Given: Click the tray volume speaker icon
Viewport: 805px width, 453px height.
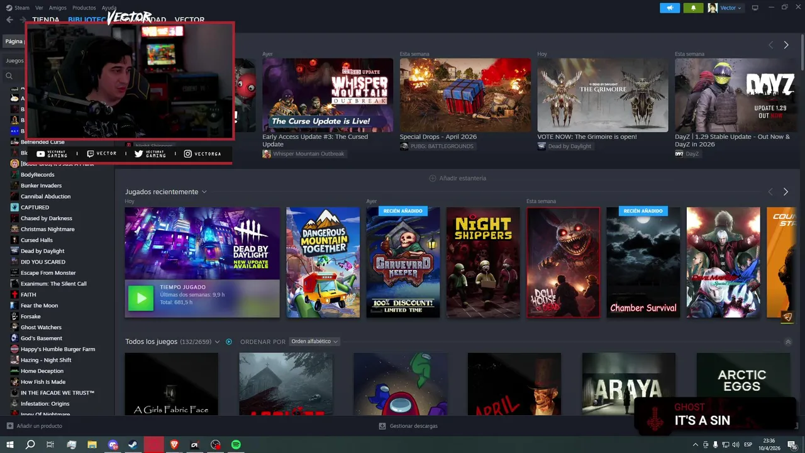Looking at the screenshot, I should click(736, 445).
